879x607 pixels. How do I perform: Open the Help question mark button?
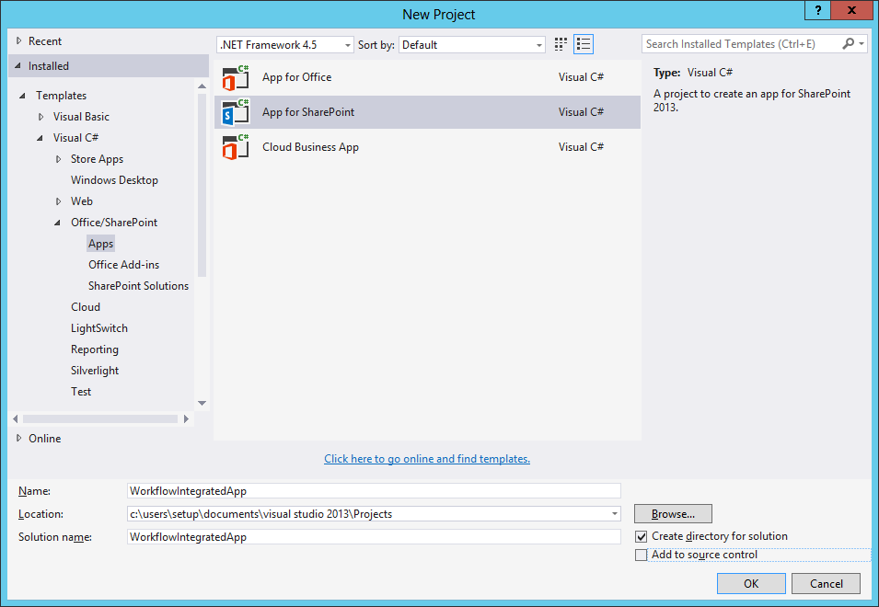[818, 10]
